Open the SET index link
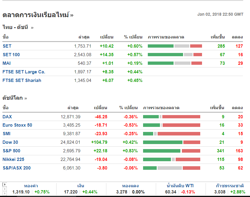Viewport: 250px width, 197px height. click(7, 46)
